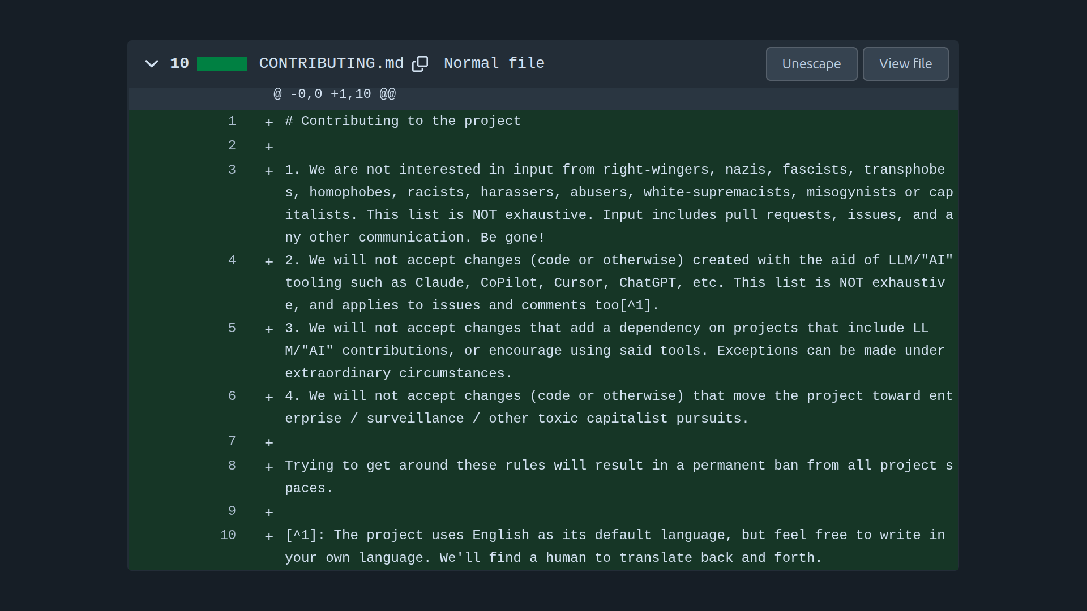Select line number 6 in diff
Image resolution: width=1087 pixels, height=611 pixels.
(x=232, y=396)
